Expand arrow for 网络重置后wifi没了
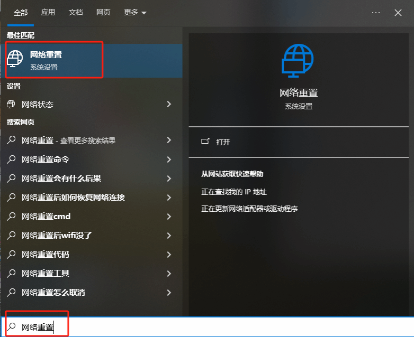Screen dimensions: 414x337 click(169, 236)
